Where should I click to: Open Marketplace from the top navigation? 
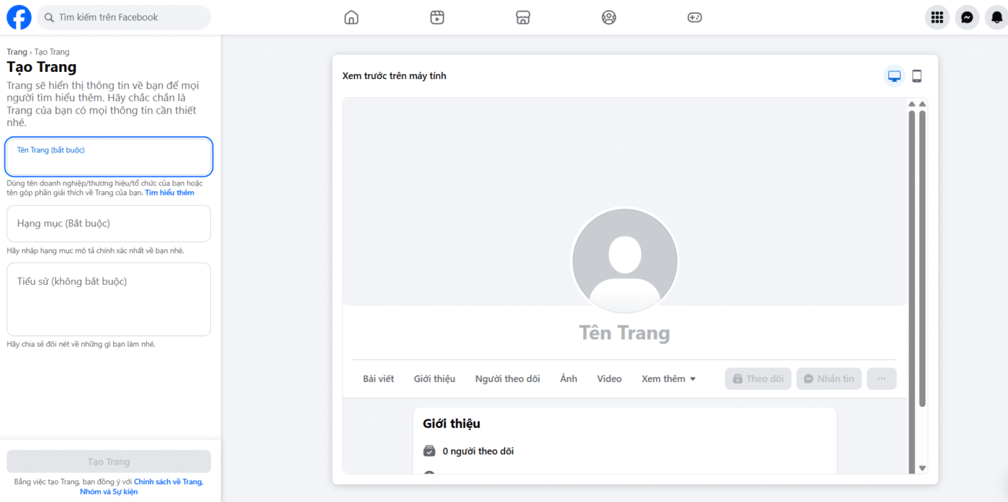pyautogui.click(x=523, y=17)
